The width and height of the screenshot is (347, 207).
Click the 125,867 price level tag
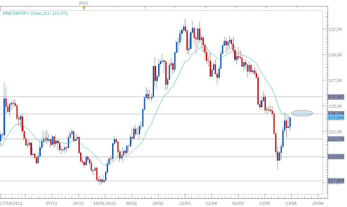coord(336,97)
